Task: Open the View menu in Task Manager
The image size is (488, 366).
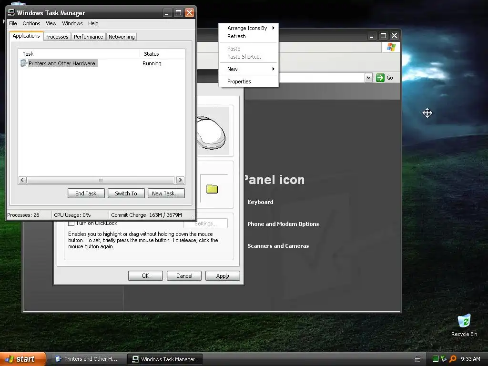Action: (51, 23)
